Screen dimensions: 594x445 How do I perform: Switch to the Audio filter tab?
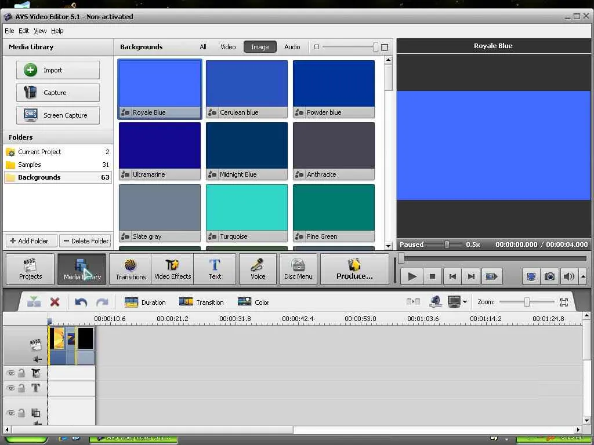292,47
